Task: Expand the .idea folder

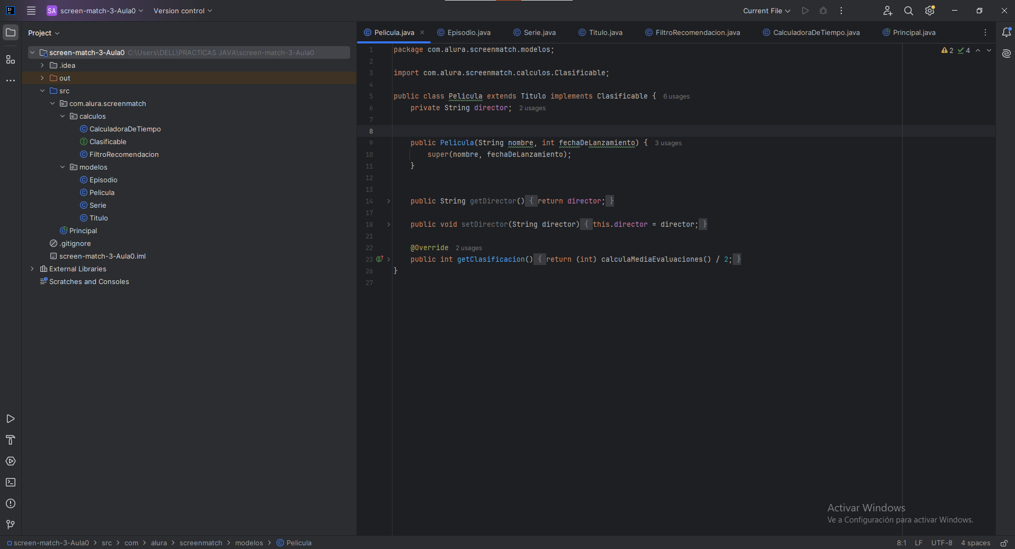Action: pos(42,65)
